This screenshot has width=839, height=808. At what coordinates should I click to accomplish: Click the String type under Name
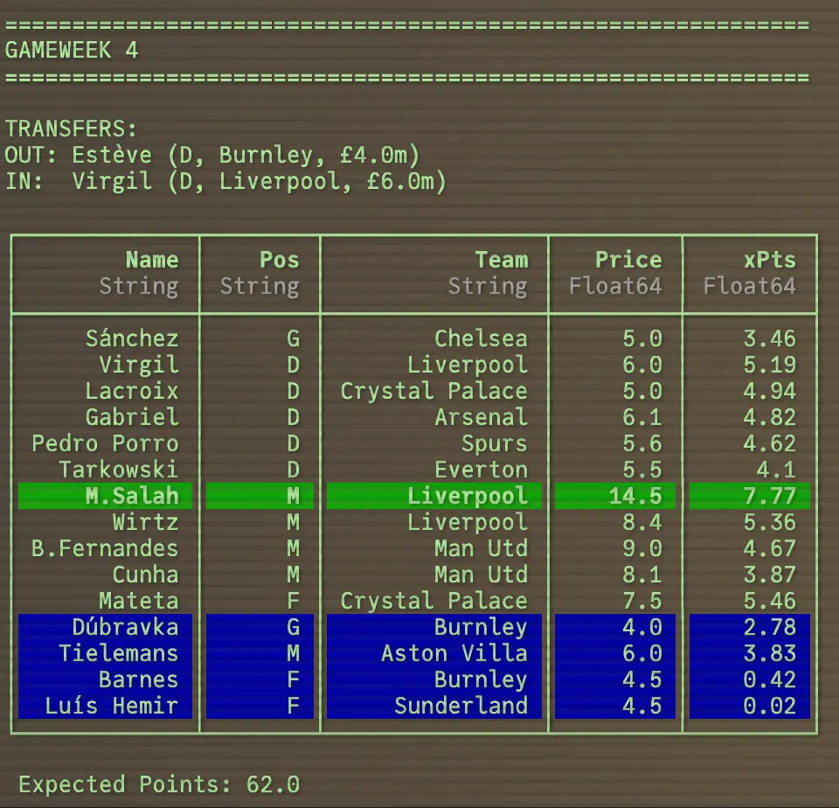coord(139,286)
